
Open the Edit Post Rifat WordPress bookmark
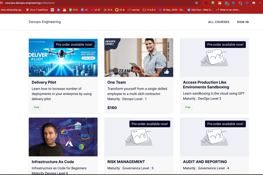(200, 10)
